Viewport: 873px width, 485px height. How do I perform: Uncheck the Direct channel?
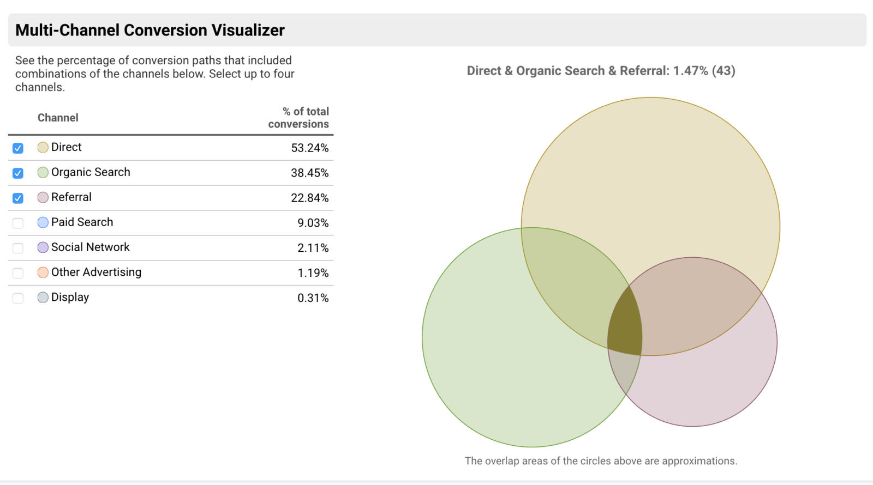[x=17, y=148]
